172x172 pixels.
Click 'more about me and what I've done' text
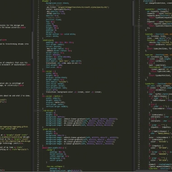coord(15,96)
